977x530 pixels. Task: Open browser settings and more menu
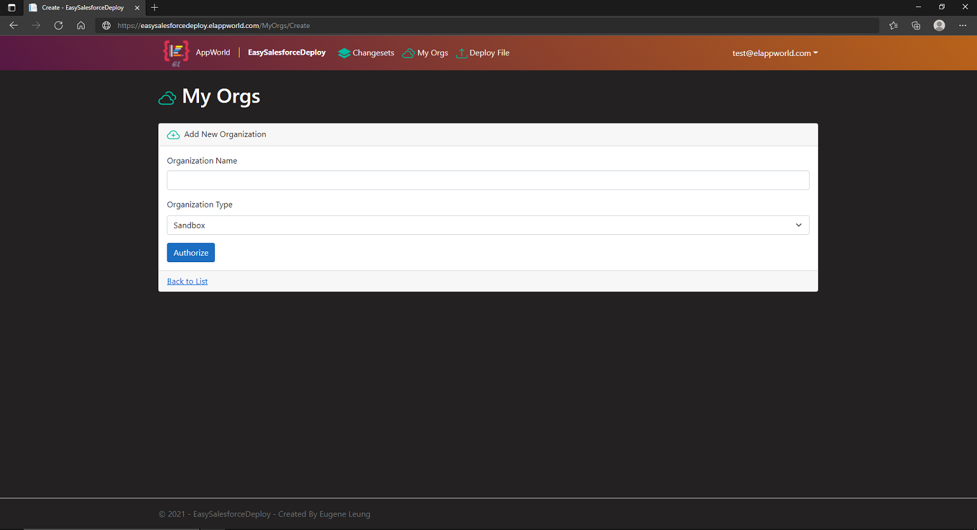tap(962, 25)
